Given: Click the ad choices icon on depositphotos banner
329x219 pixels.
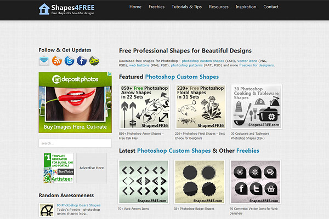Looking at the screenshot, I should pyautogui.click(x=110, y=74).
